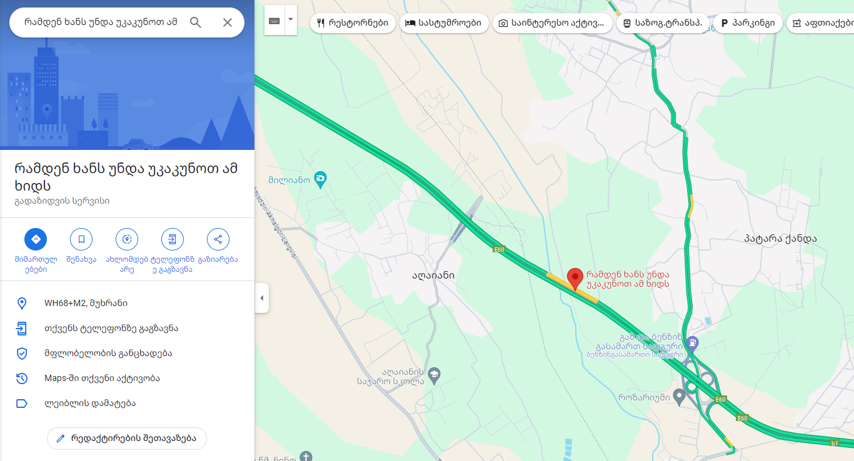Clear the search box with X icon
The image size is (854, 461).
tap(228, 22)
